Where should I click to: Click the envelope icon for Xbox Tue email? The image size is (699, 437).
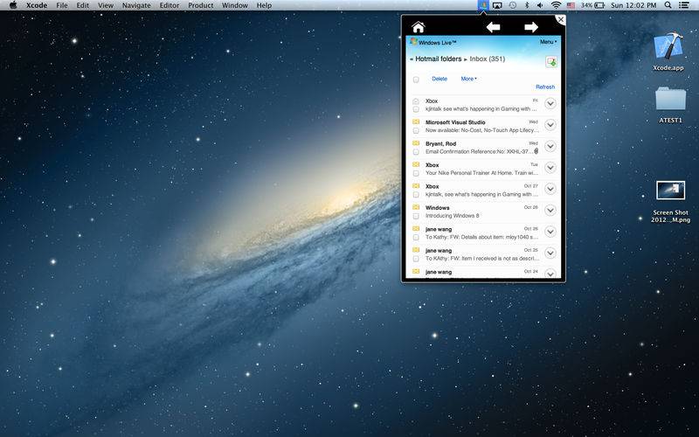[416, 164]
